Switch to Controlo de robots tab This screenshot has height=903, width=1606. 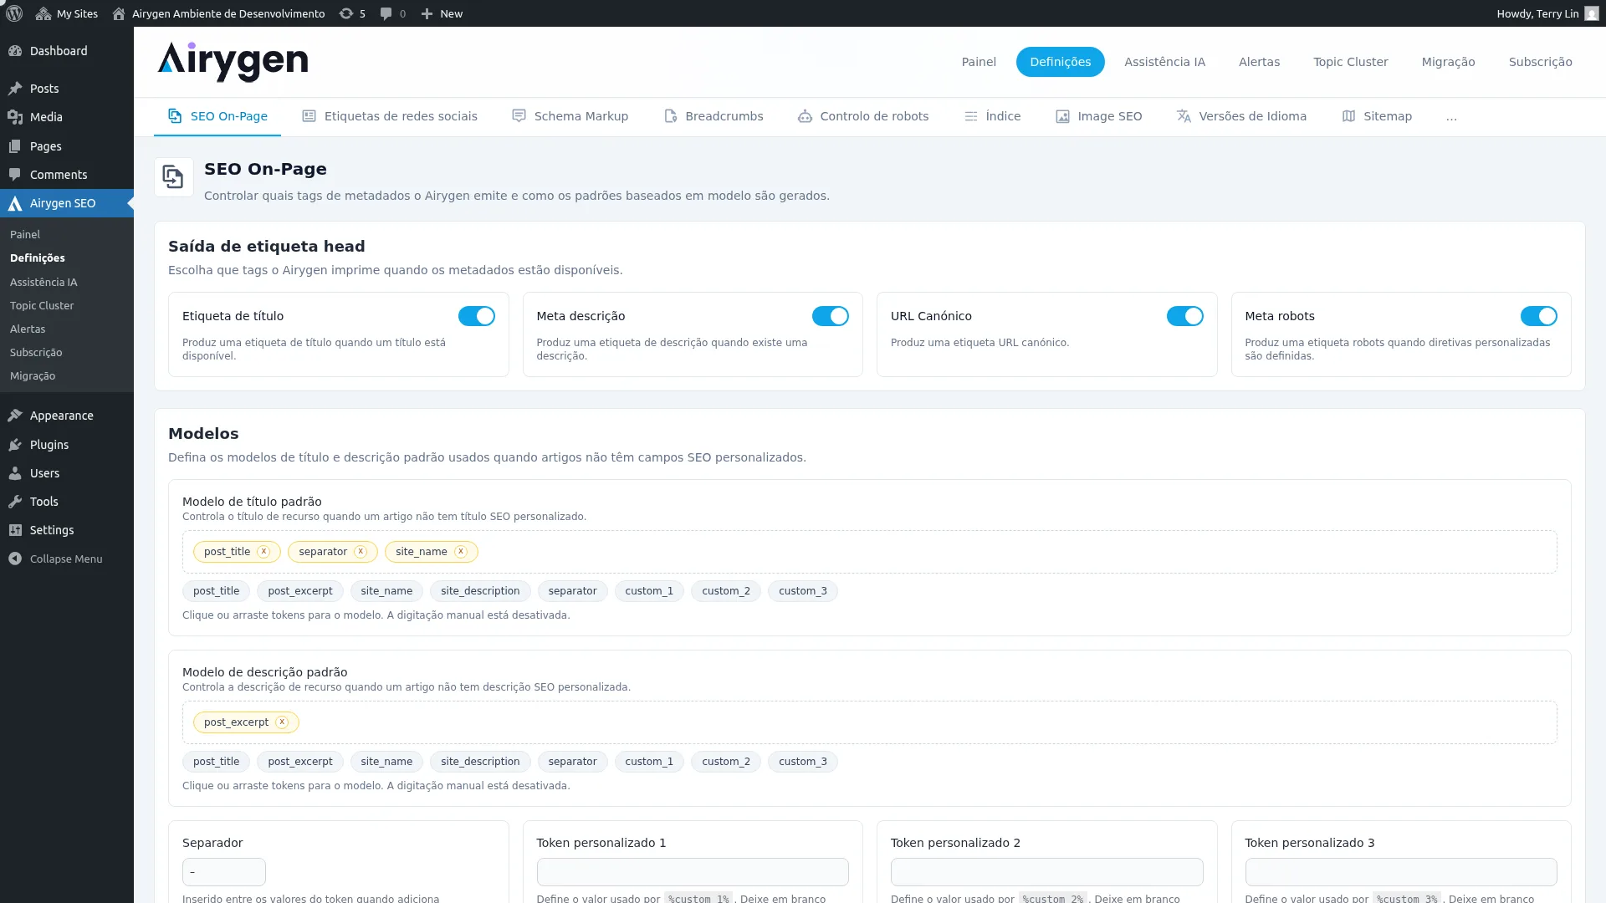[x=863, y=116]
